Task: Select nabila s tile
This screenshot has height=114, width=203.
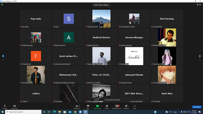Action: coord(36,93)
